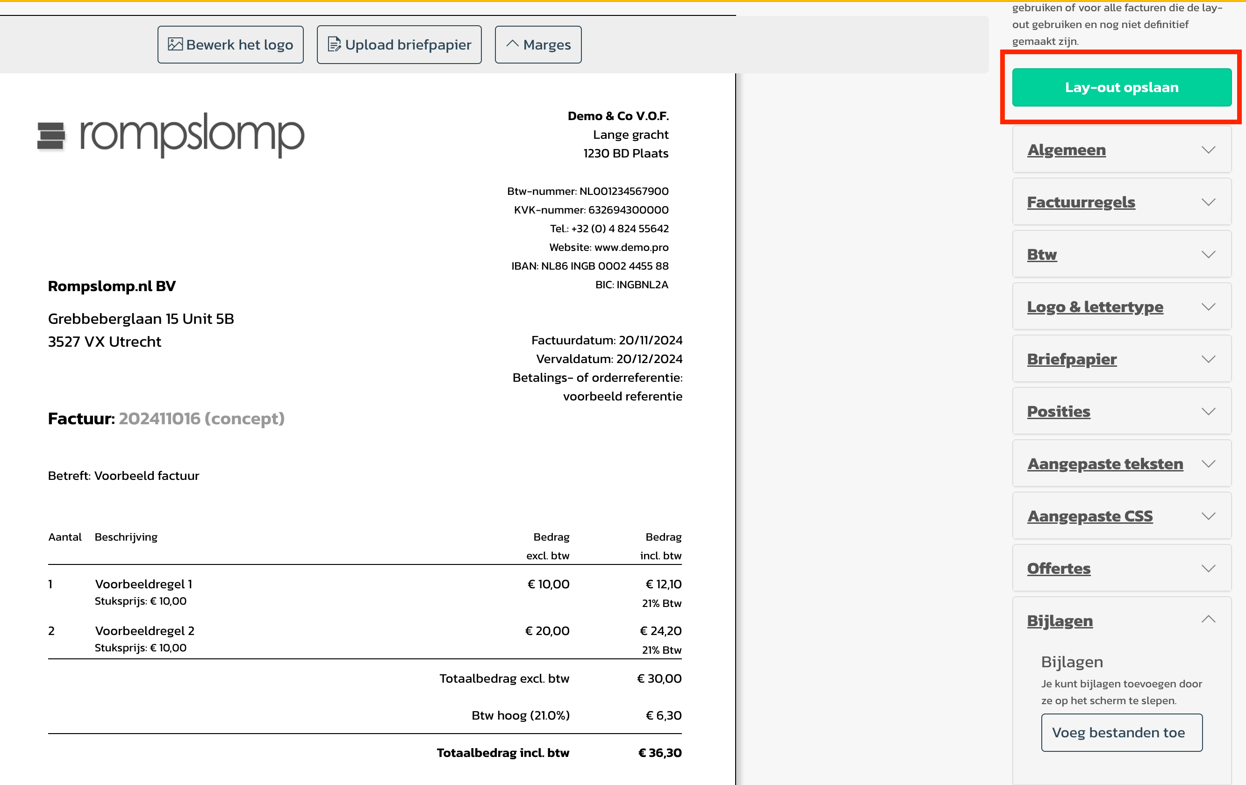Open the Factuurregels section link
This screenshot has width=1246, height=785.
1081,202
